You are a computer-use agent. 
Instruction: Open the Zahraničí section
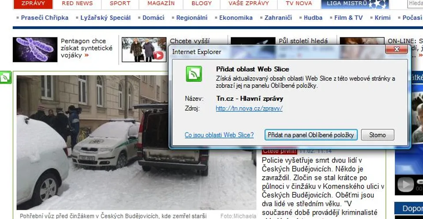click(x=278, y=18)
